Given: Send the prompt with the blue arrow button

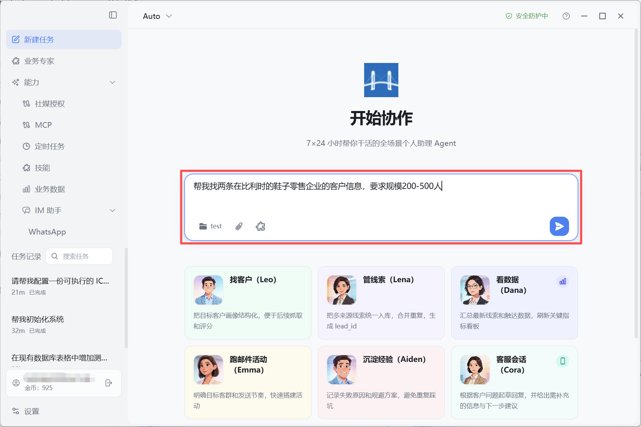Looking at the screenshot, I should (559, 226).
